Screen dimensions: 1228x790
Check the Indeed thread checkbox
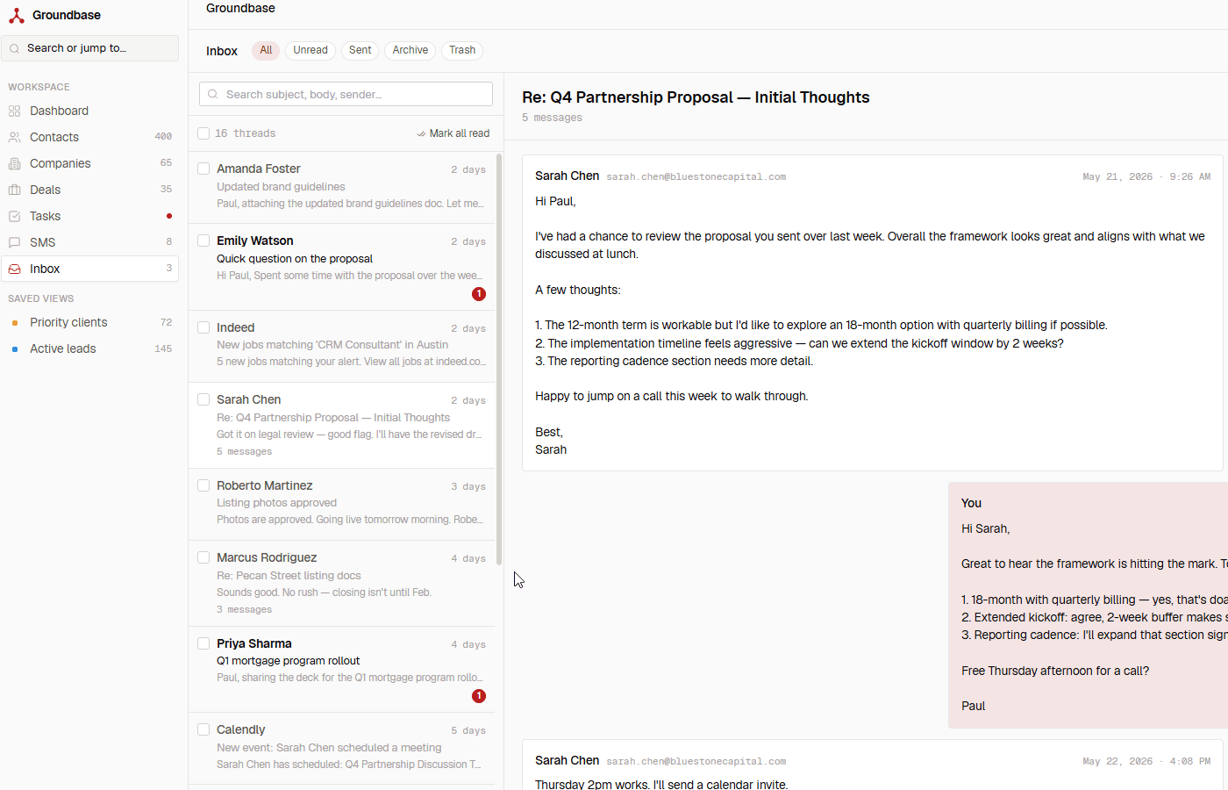point(203,327)
